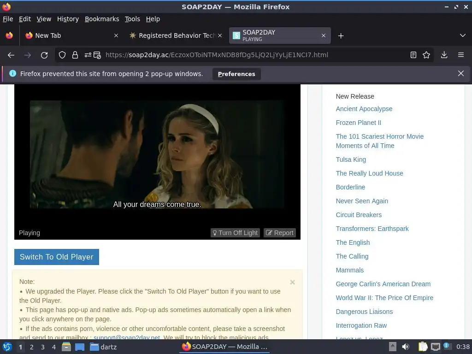This screenshot has height=354, width=472.
Task: Open Mammals link
Action: [x=350, y=270]
